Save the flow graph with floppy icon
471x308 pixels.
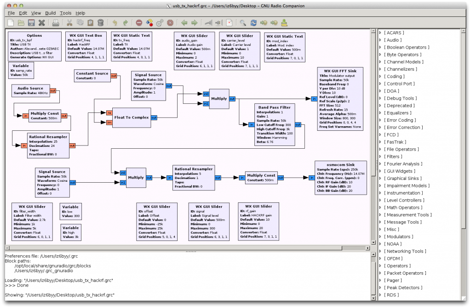[31, 22]
